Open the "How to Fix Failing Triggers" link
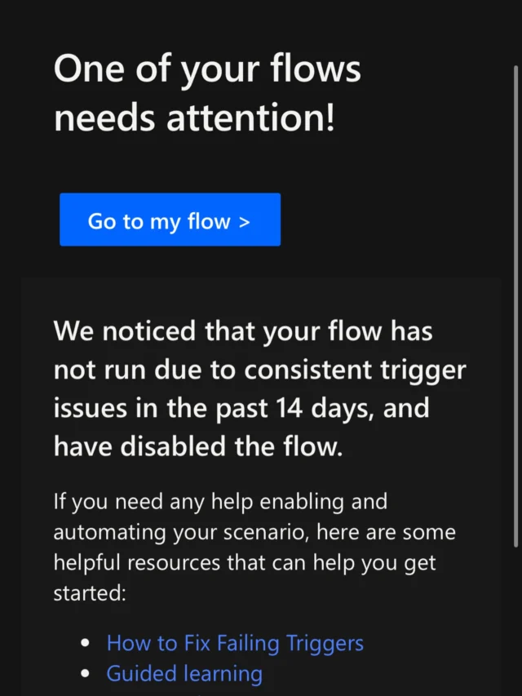The image size is (522, 696). click(x=235, y=643)
